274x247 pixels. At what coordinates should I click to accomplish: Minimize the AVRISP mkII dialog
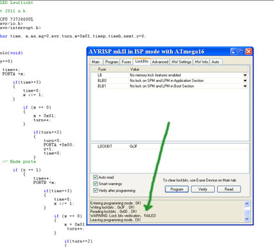coord(233,52)
